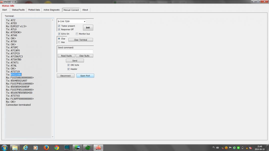Viewport: 269px width, 151px height.
Task: Switch to AlfaOBD red car taskbar icon
Action: [x=98, y=147]
